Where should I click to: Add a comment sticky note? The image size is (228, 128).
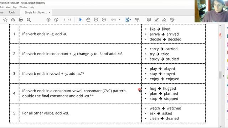click(149, 20)
